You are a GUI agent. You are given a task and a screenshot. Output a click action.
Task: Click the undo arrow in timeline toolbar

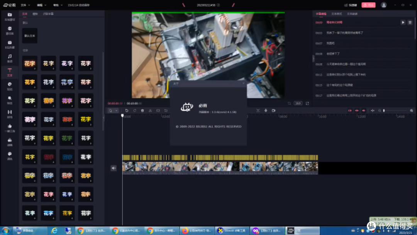127,111
